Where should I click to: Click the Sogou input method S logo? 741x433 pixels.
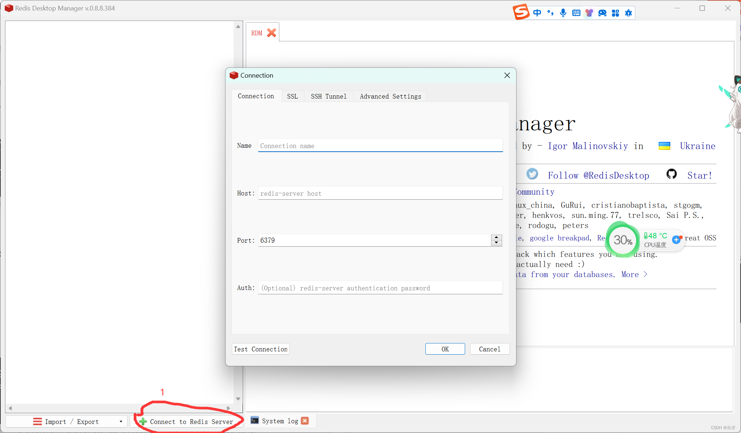[x=521, y=12]
